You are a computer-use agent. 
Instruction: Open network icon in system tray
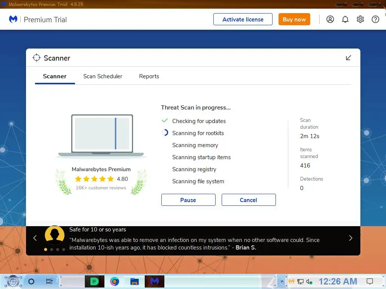click(300, 281)
